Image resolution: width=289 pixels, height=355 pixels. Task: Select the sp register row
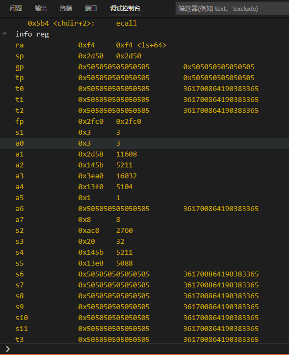coord(144,56)
